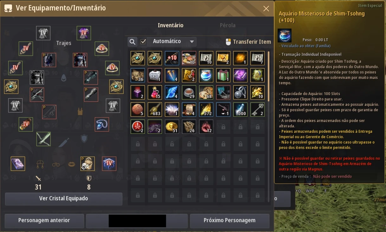The width and height of the screenshot is (386, 232).
Task: Select the key item with quantity 2
Action: pyautogui.click(x=257, y=110)
